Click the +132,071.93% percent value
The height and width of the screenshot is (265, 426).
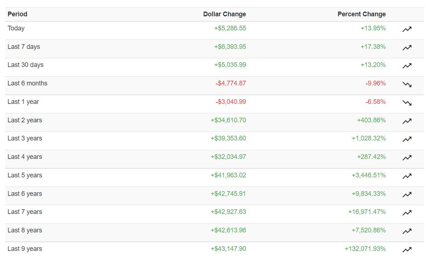[365, 249]
